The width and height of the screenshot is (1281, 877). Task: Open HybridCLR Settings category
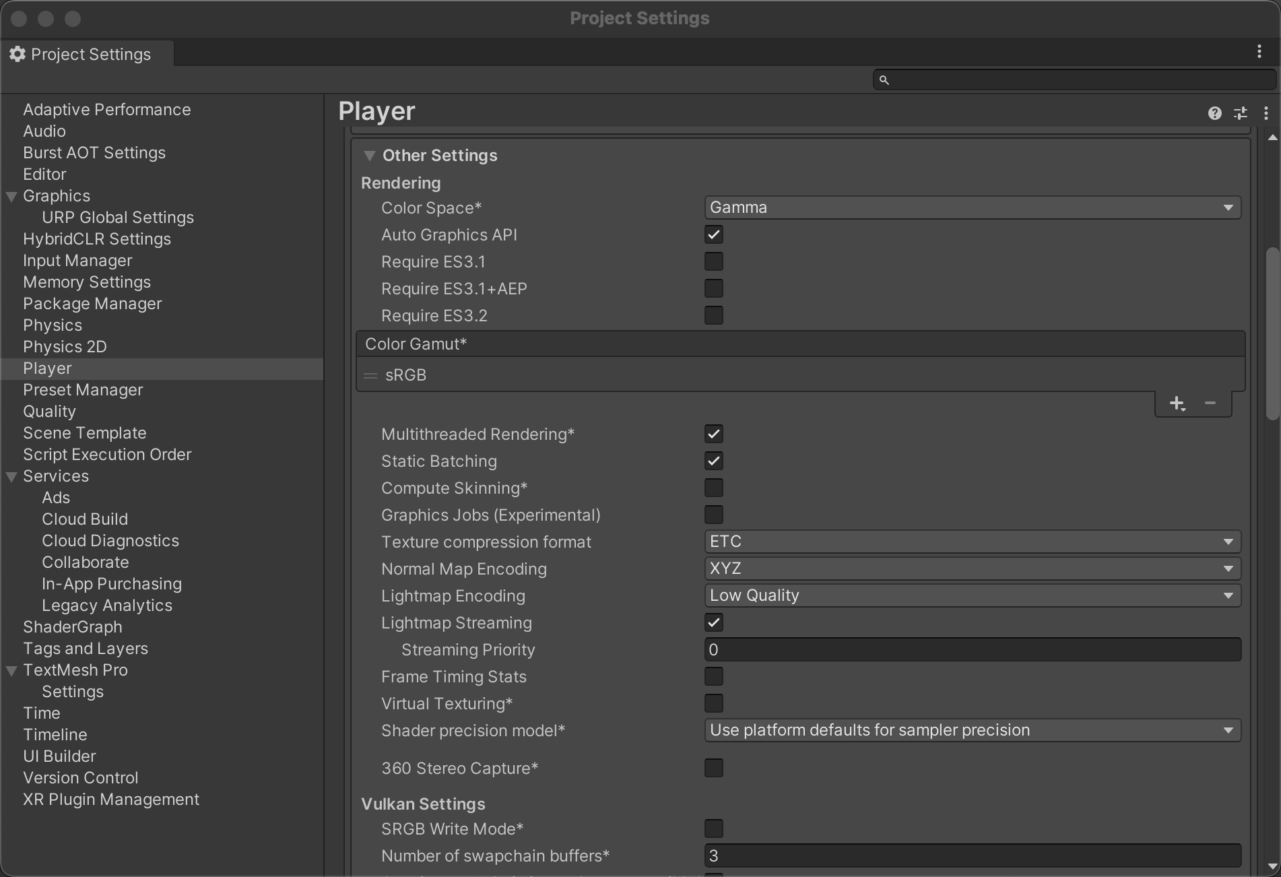(97, 239)
